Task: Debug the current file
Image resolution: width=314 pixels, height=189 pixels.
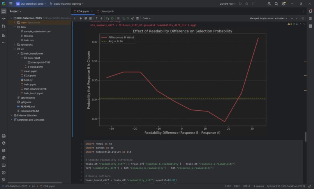Action: coord(247,4)
